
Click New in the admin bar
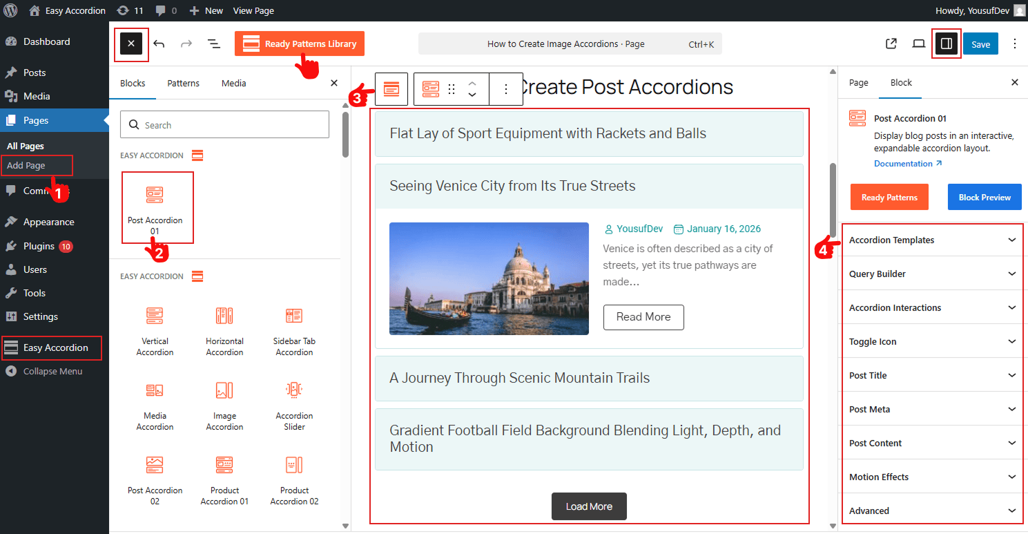206,10
